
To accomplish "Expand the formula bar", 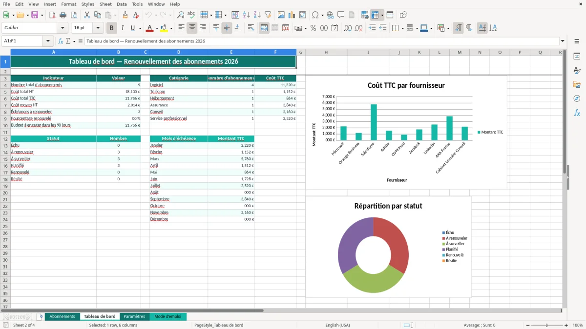I will coord(563,41).
